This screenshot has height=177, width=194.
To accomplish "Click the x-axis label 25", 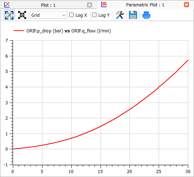I will [x=159, y=171].
